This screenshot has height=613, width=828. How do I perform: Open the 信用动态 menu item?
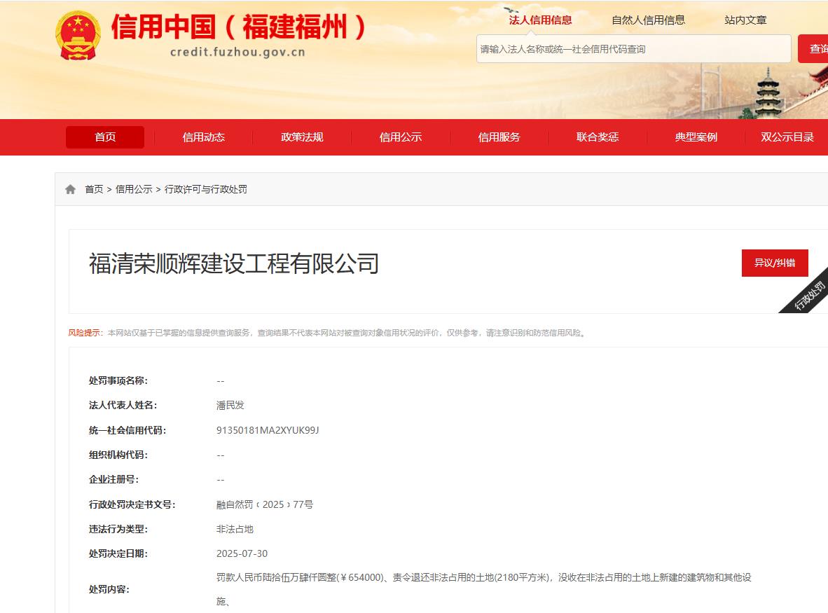(x=204, y=137)
